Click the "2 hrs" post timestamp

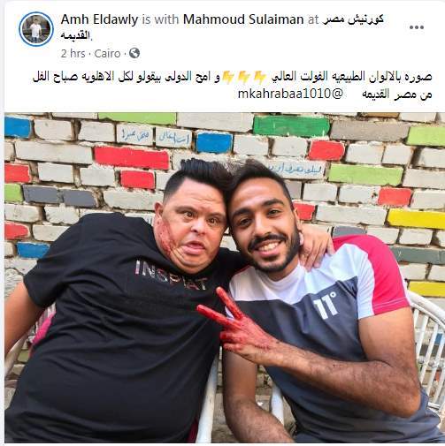73,54
